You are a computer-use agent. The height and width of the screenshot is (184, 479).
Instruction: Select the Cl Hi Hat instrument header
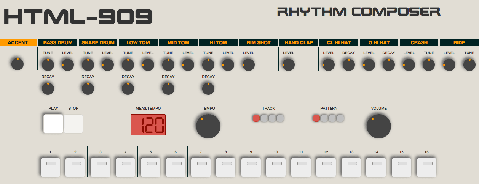pyautogui.click(x=339, y=43)
